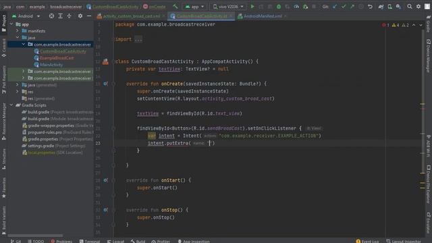Click the error count indicator in editor
Viewport: 432px width, 243px height.
tap(385, 25)
